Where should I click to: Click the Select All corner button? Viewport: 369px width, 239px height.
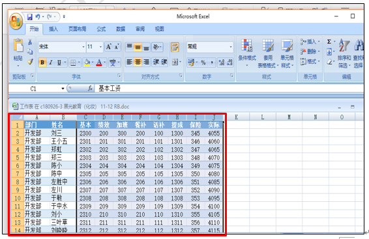pos(18,117)
